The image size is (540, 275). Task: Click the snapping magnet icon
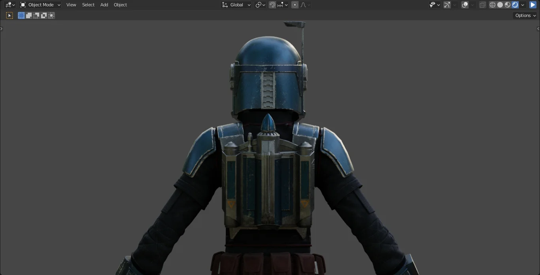tap(272, 5)
